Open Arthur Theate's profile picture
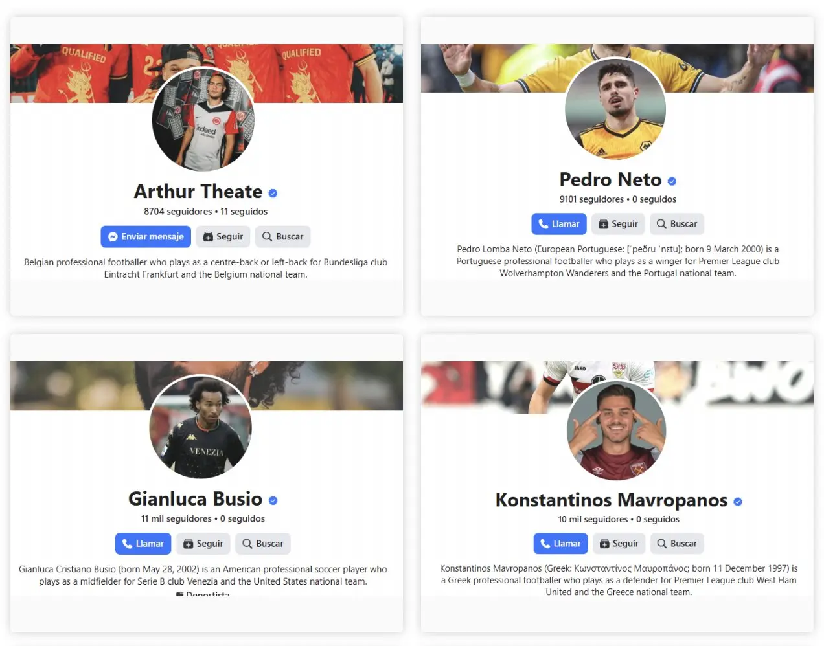824x646 pixels. (203, 120)
